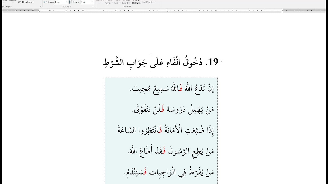Increase the 6 nk spacing value
The height and width of the screenshot is (184, 328).
coord(93,1)
